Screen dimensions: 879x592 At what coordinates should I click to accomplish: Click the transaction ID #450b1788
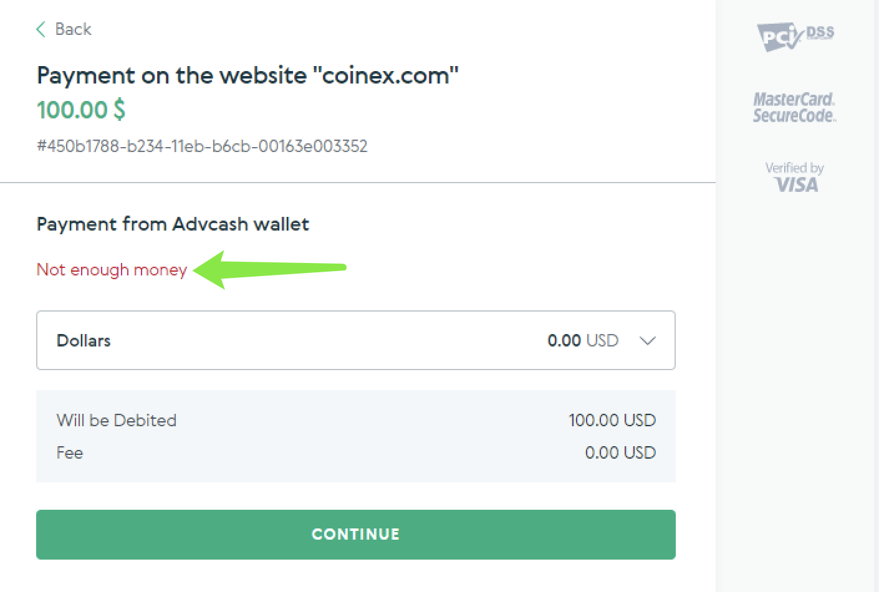pos(202,146)
